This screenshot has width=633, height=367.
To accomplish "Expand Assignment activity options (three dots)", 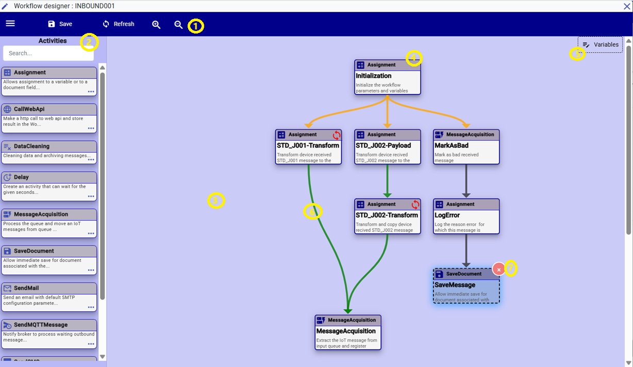I will (91, 92).
